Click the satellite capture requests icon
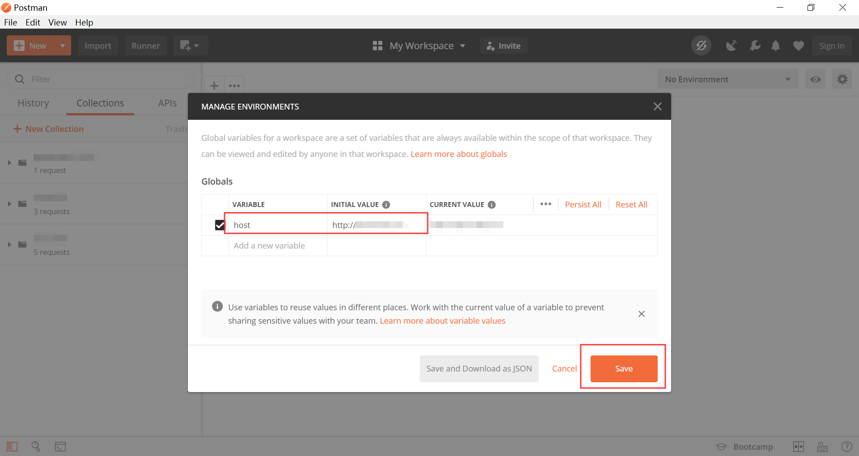The width and height of the screenshot is (859, 456). click(x=731, y=46)
